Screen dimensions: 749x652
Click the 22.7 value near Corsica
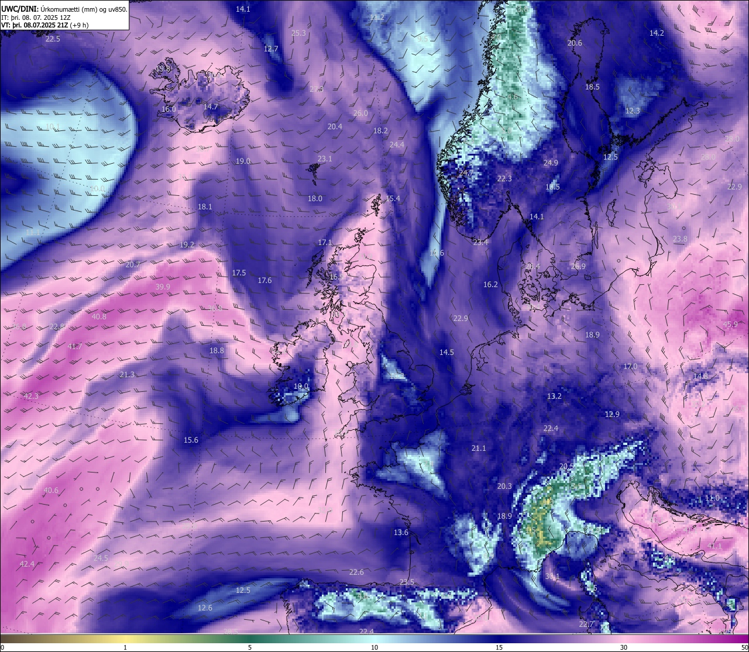(x=586, y=625)
